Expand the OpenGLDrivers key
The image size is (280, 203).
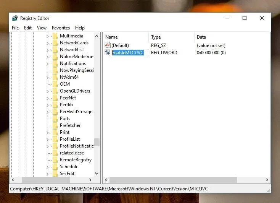(47, 91)
